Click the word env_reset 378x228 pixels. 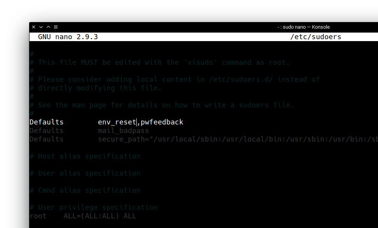click(x=116, y=122)
